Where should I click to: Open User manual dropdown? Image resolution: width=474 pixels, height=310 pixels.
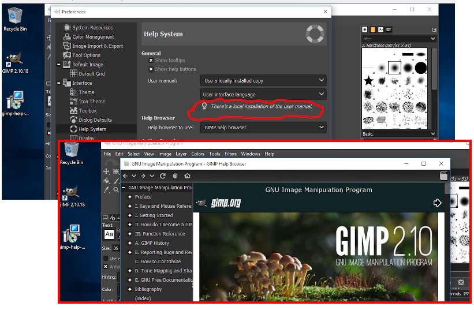[x=263, y=81]
